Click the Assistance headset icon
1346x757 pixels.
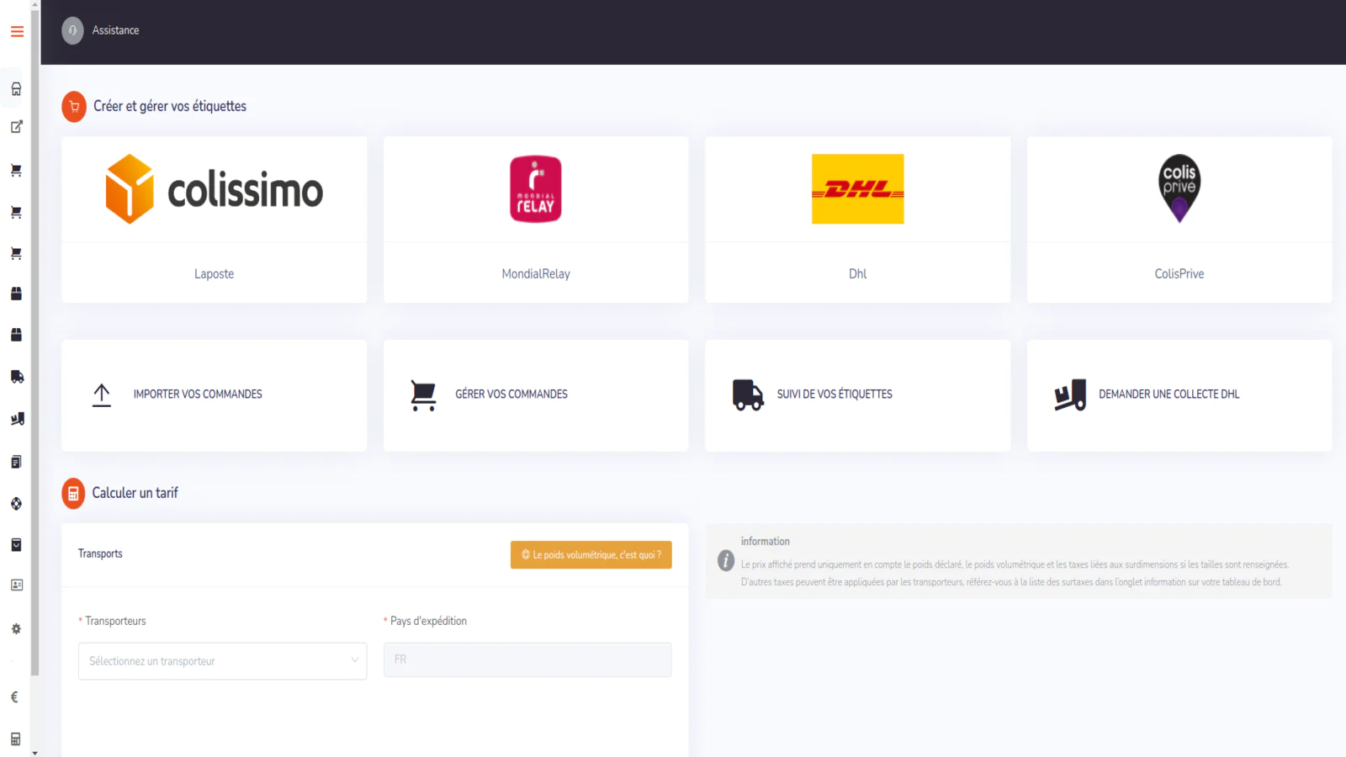pyautogui.click(x=72, y=30)
